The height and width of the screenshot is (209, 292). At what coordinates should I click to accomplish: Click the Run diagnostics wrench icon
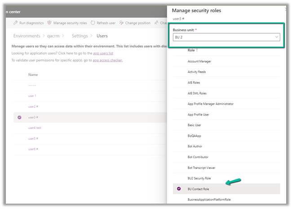pyautogui.click(x=16, y=23)
